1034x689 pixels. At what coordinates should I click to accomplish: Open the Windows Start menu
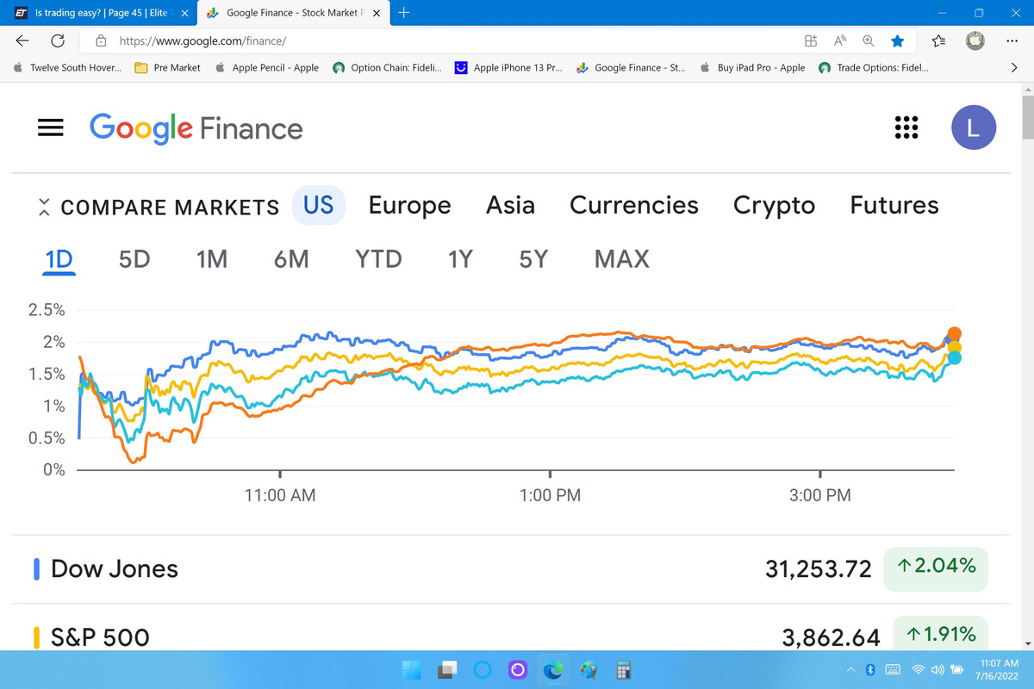(x=412, y=670)
